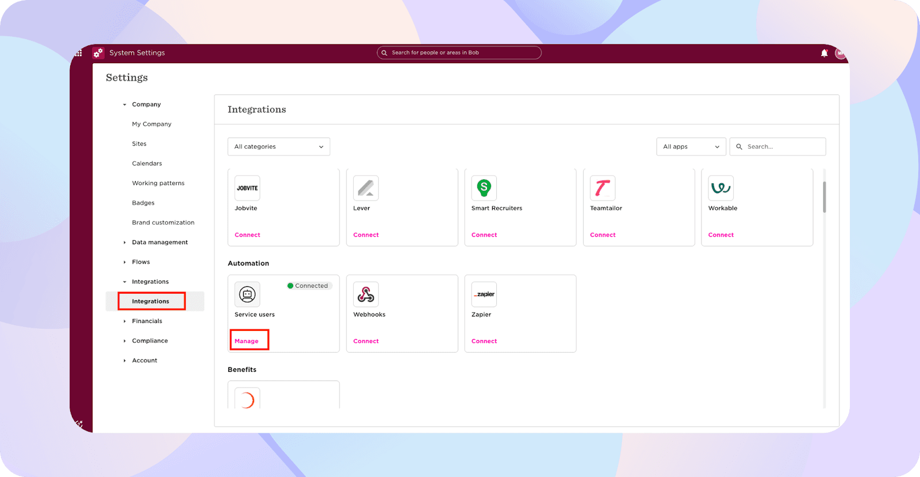Open Brand customization settings page
The height and width of the screenshot is (477, 920).
click(x=163, y=222)
